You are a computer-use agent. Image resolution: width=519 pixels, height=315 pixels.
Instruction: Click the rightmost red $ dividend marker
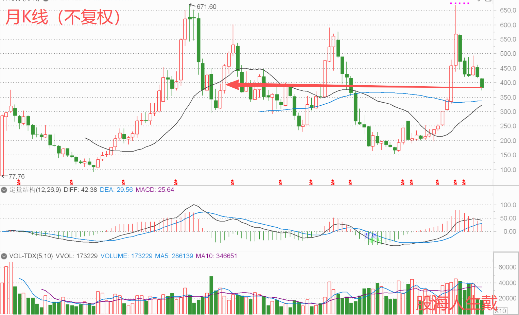464,183
